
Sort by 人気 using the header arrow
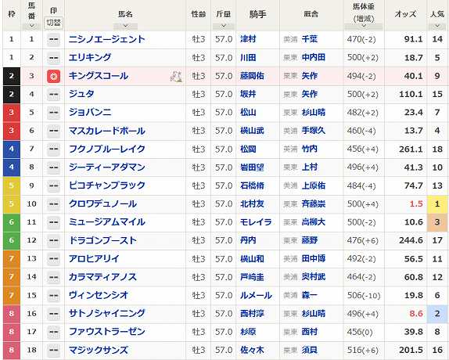pos(437,27)
